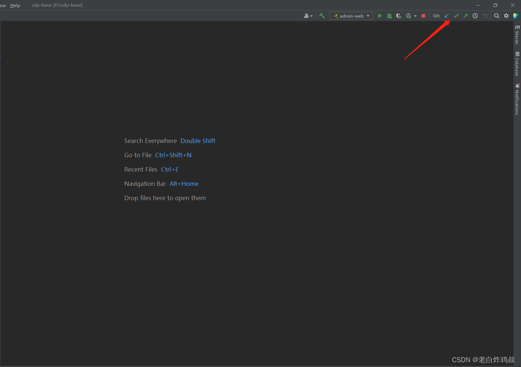Run with Coverage shield icon

click(x=399, y=16)
